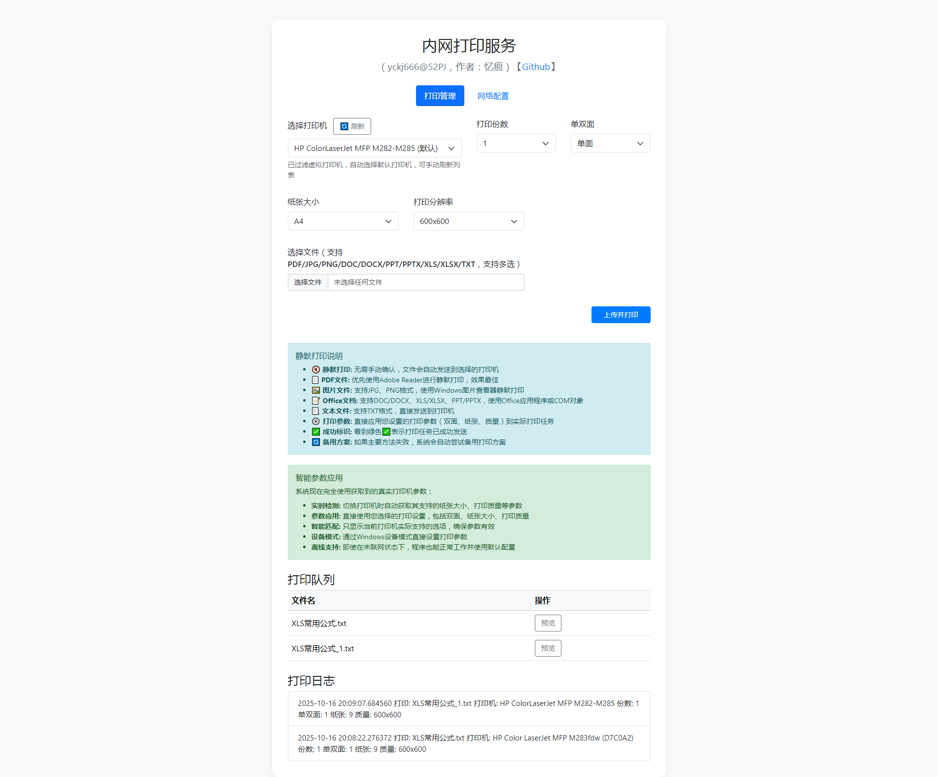Click the page icon next to PDF文件
Screen dimensions: 938x777
[315, 380]
